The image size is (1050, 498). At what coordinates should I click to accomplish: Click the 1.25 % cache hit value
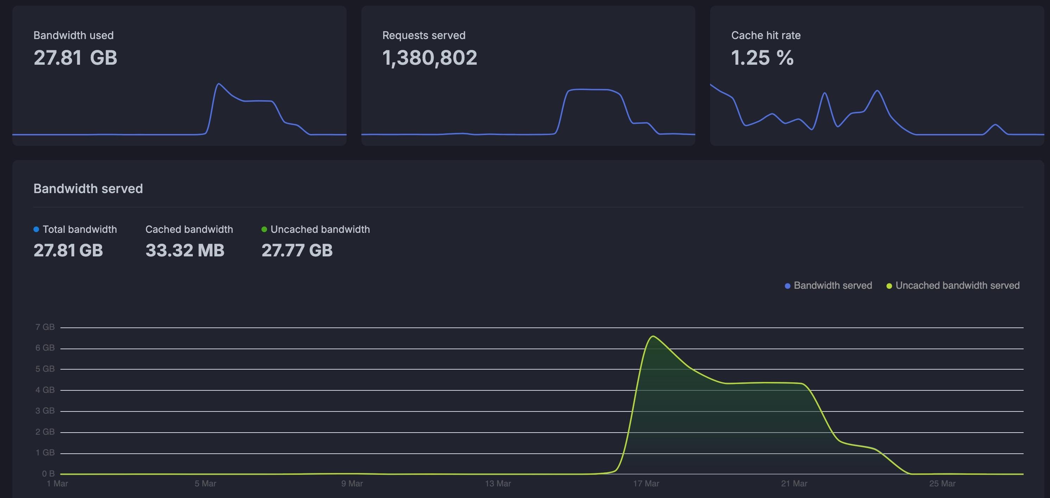(x=762, y=57)
